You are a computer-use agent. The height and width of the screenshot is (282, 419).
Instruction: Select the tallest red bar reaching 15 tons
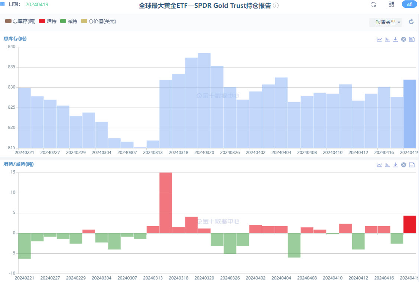coord(166,203)
